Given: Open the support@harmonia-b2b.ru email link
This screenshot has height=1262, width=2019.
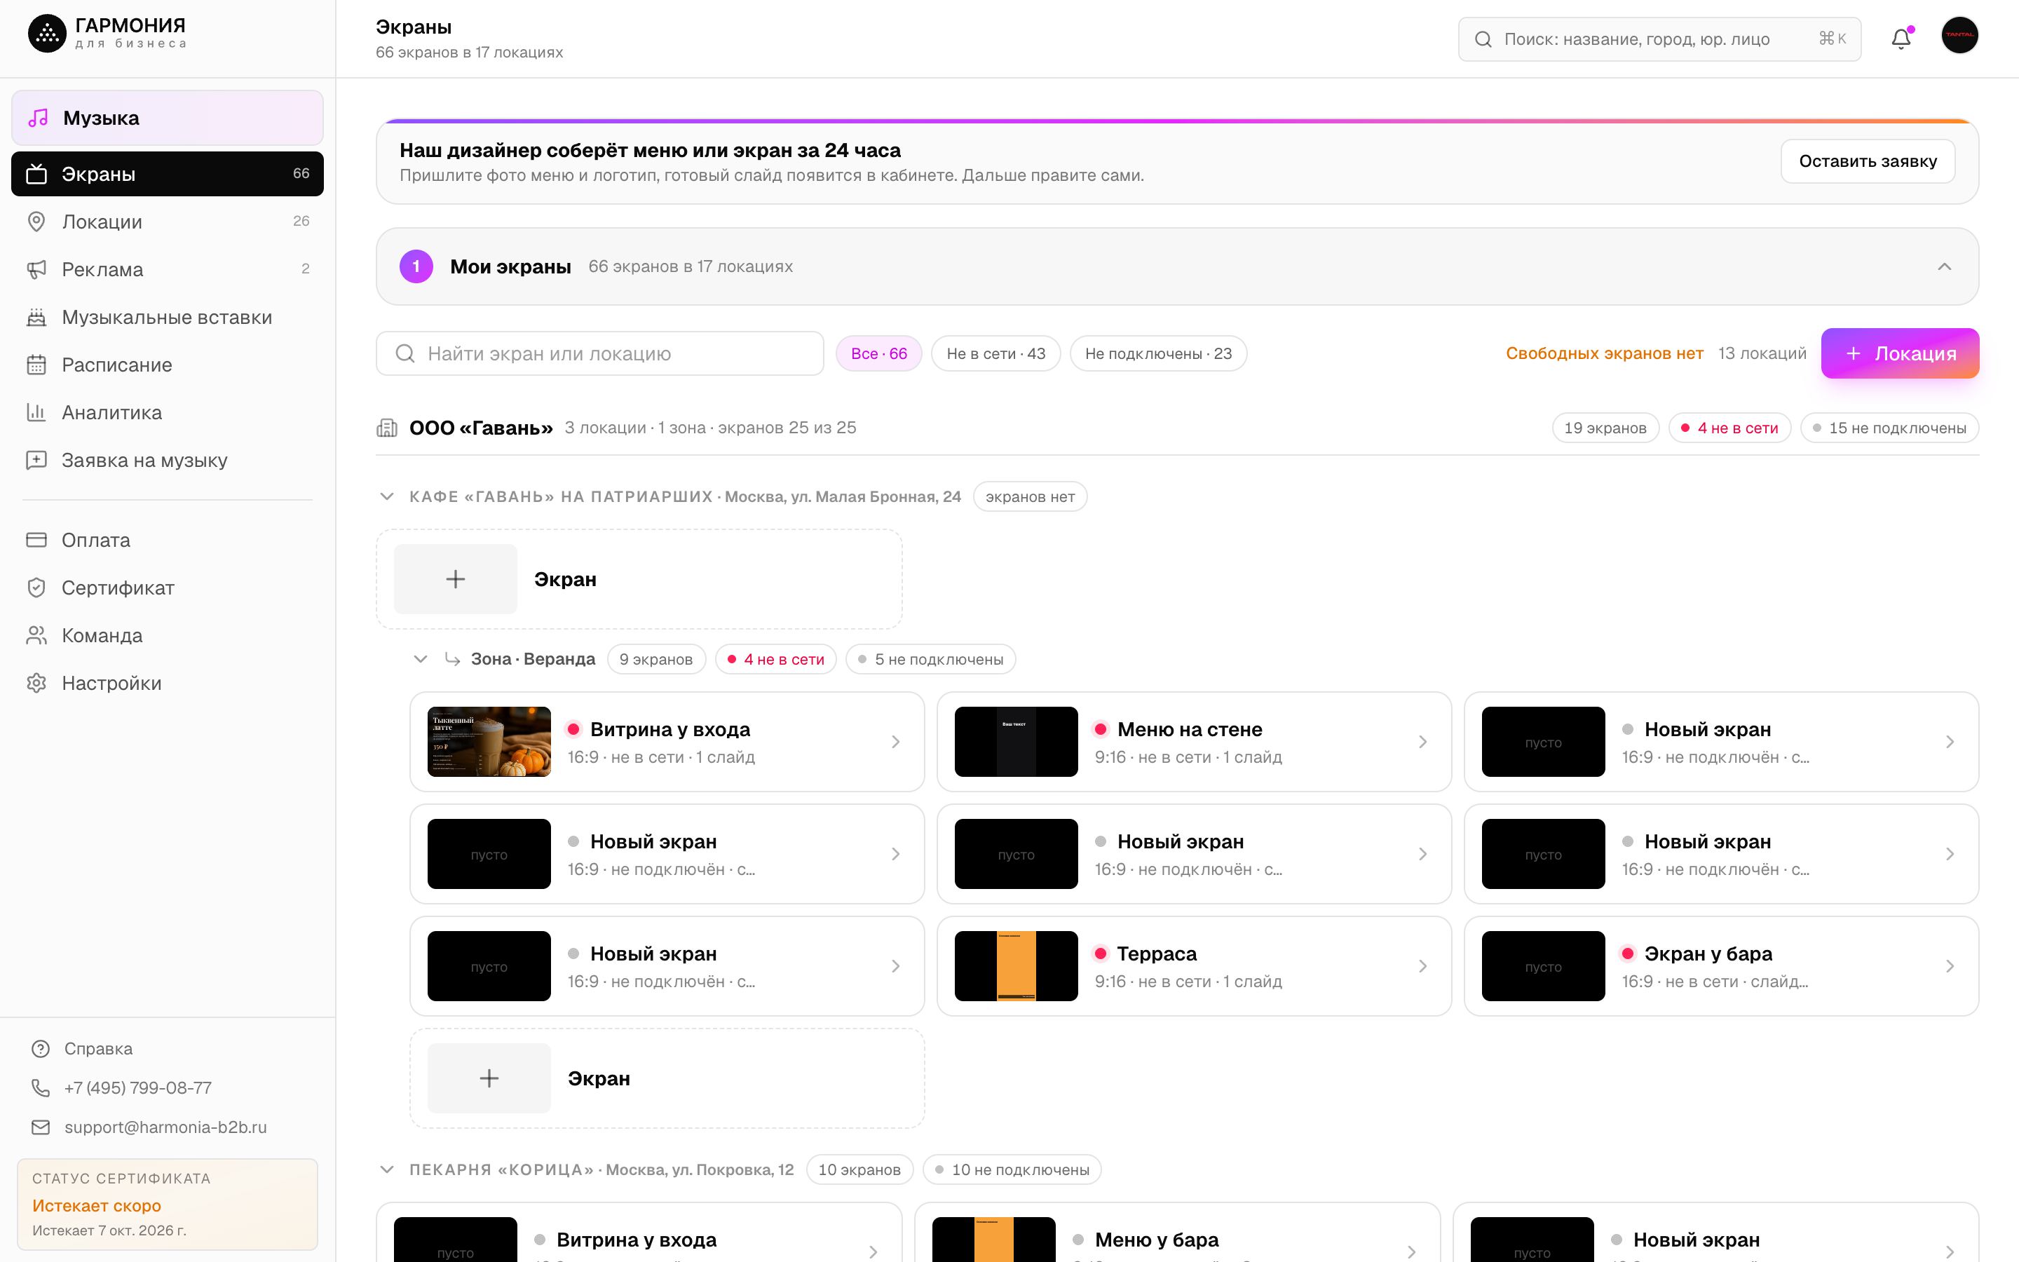Looking at the screenshot, I should (165, 1127).
